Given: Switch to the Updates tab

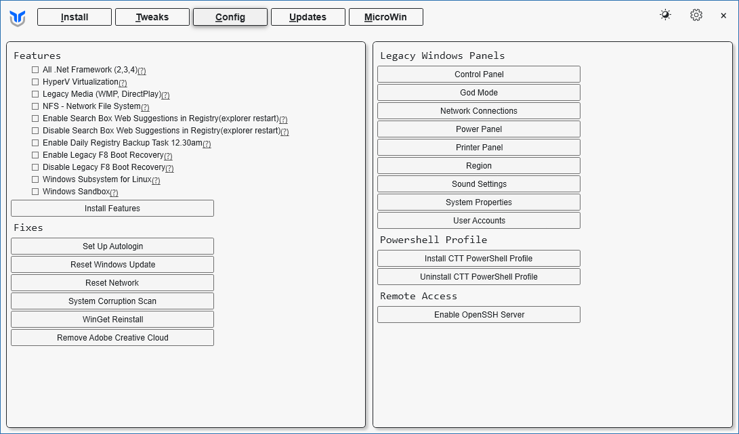Looking at the screenshot, I should [308, 17].
